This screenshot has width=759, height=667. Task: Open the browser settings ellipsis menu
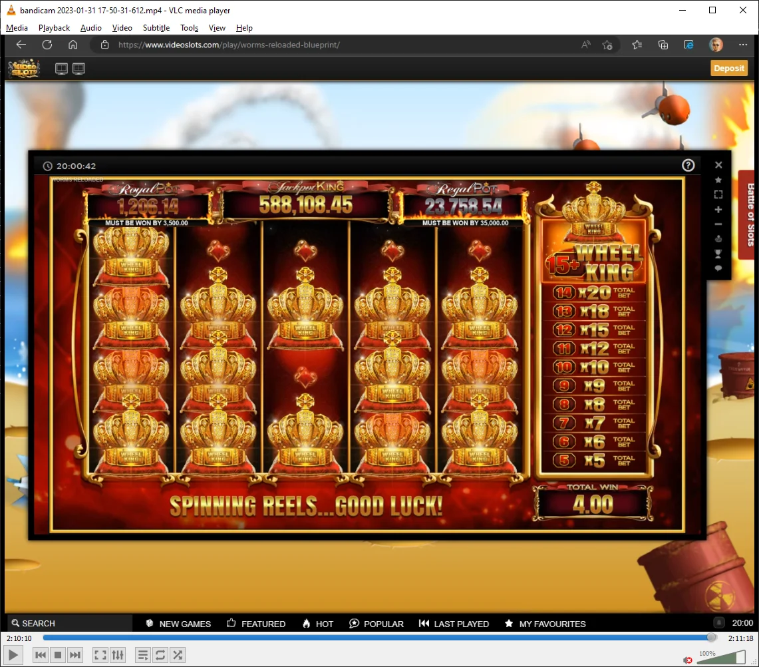point(743,45)
